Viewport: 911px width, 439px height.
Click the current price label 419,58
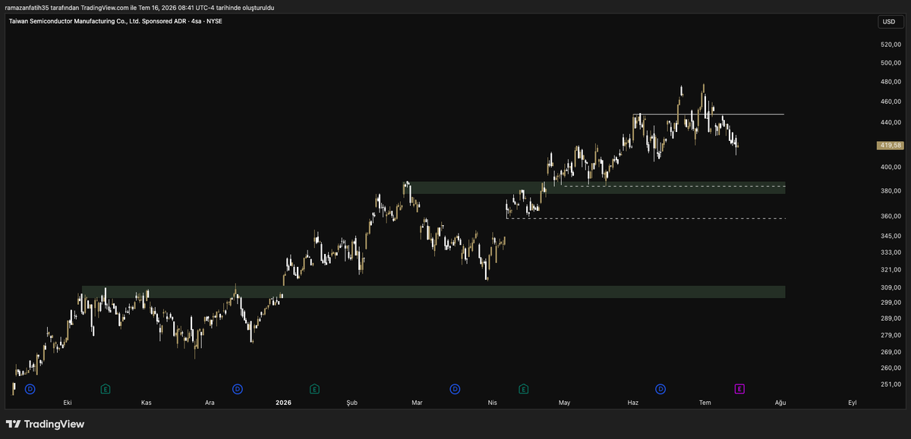(889, 146)
